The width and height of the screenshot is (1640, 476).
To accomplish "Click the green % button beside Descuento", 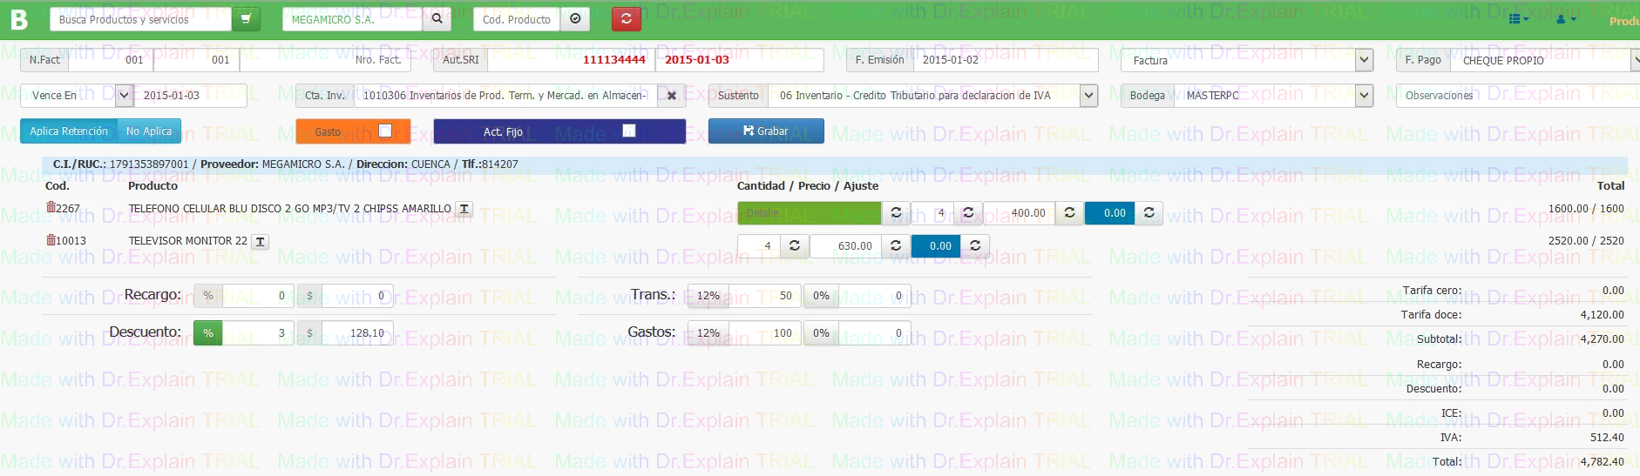I will pyautogui.click(x=207, y=333).
